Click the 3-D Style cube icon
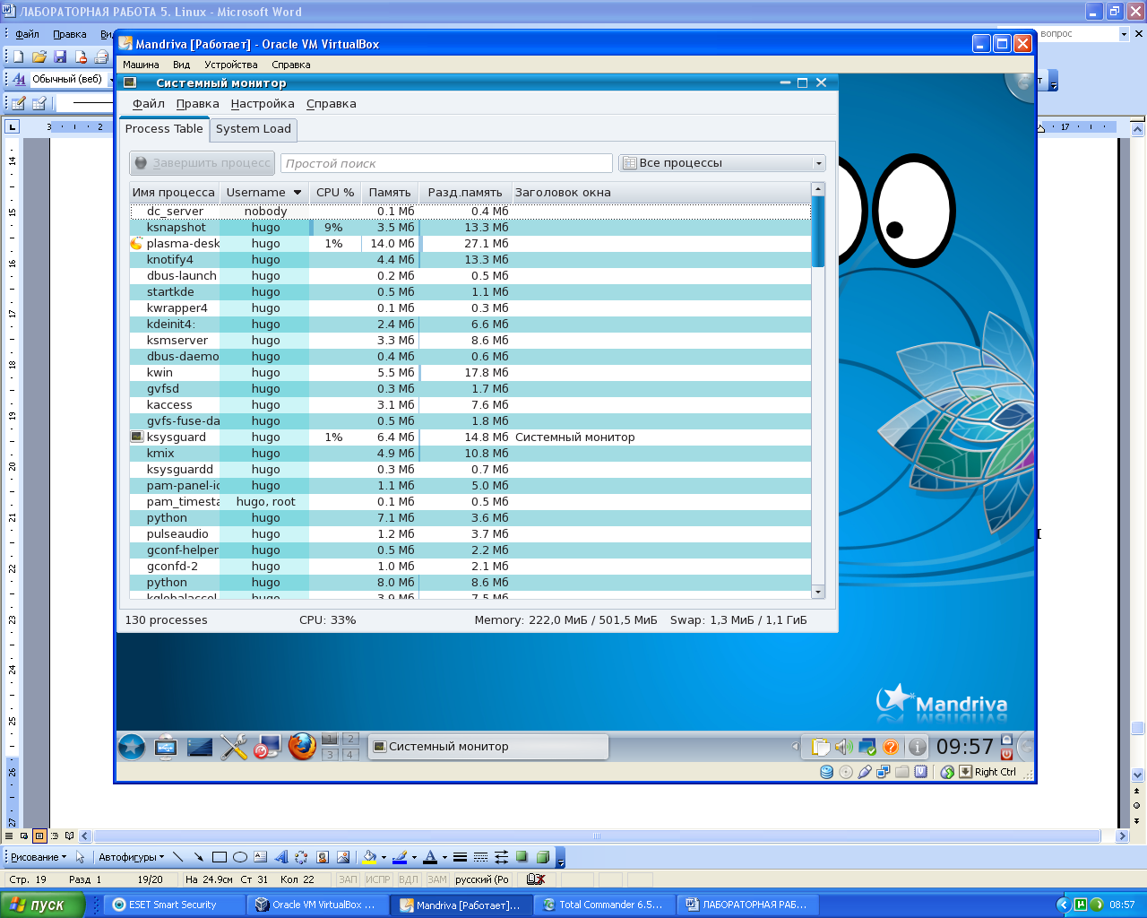The height and width of the screenshot is (918, 1147). tap(542, 857)
